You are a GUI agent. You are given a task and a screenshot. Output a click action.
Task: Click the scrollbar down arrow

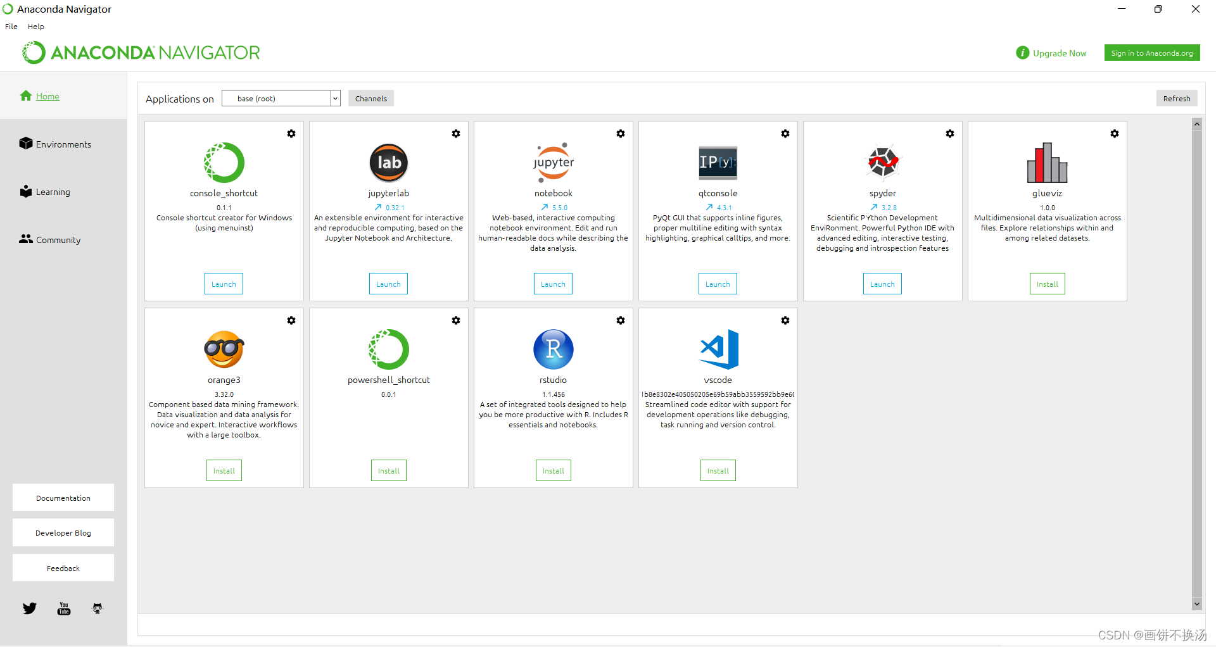(x=1196, y=605)
